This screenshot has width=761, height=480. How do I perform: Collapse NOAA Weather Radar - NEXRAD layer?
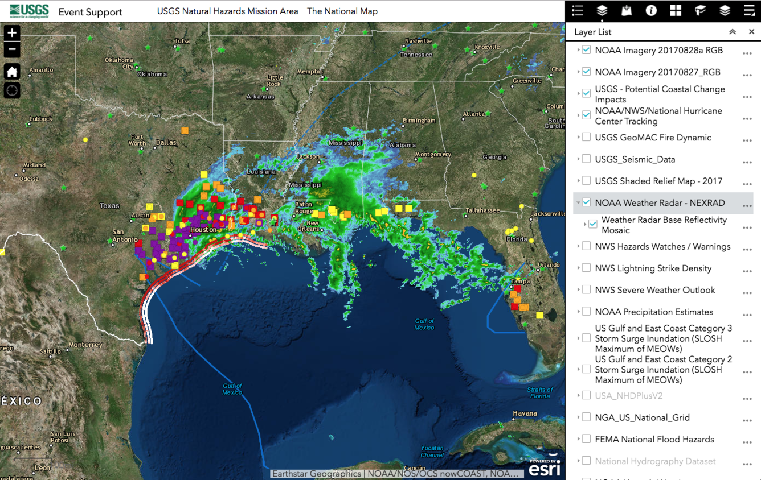(578, 202)
